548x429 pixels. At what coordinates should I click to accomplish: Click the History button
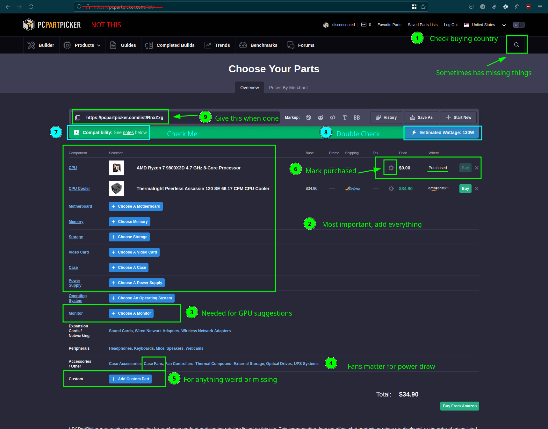(x=386, y=118)
